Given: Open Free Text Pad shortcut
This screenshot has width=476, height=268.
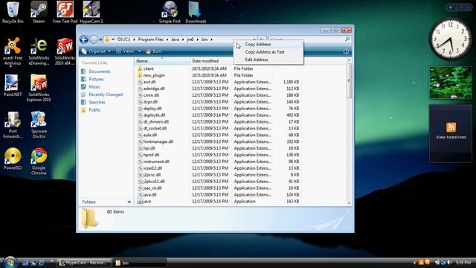Looking at the screenshot, I should (65, 12).
